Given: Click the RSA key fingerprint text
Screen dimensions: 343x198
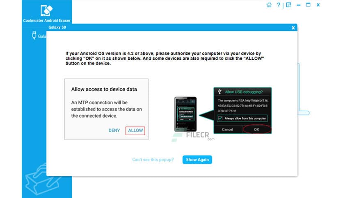Looking at the screenshot, I should click(243, 106).
